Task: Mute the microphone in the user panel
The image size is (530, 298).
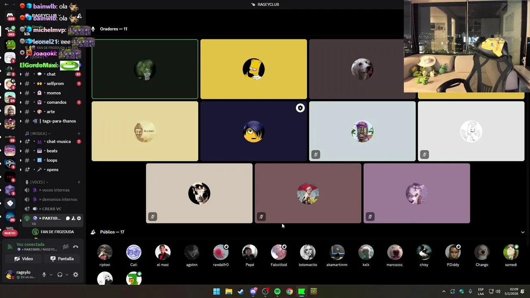Action: 44,275
